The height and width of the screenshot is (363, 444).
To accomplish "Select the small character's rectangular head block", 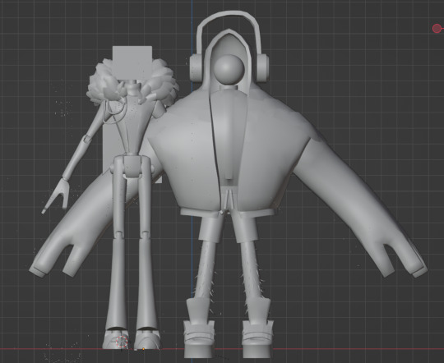I will pos(132,62).
